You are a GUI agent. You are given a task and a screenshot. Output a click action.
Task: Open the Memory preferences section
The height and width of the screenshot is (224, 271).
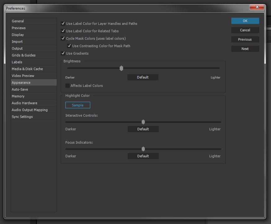34,96
